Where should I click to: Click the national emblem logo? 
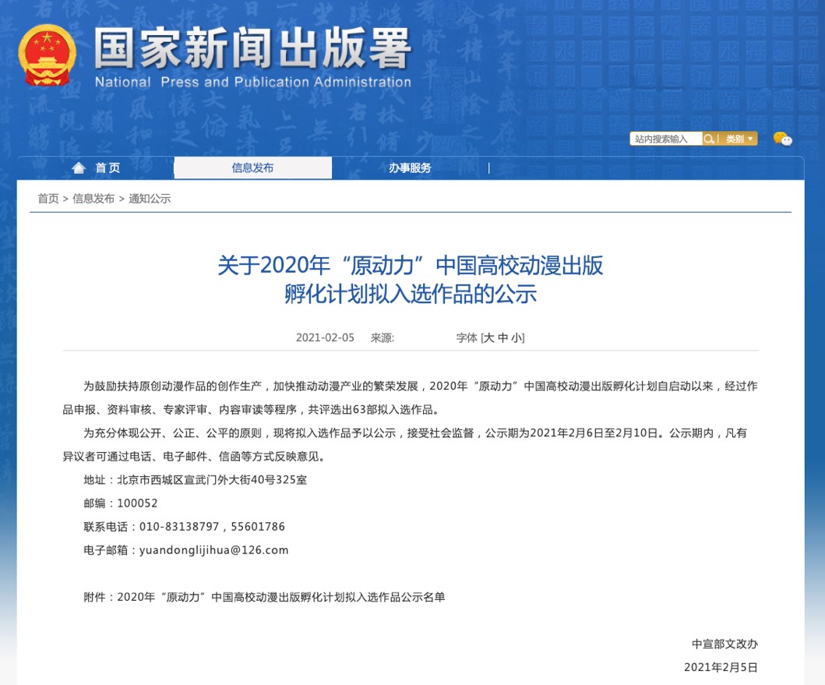pos(47,55)
